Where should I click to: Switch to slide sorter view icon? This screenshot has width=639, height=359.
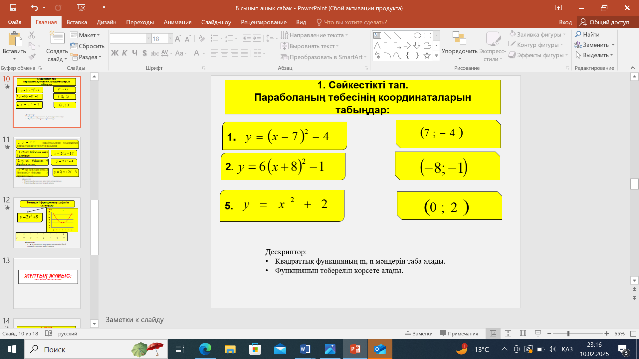tap(508, 333)
